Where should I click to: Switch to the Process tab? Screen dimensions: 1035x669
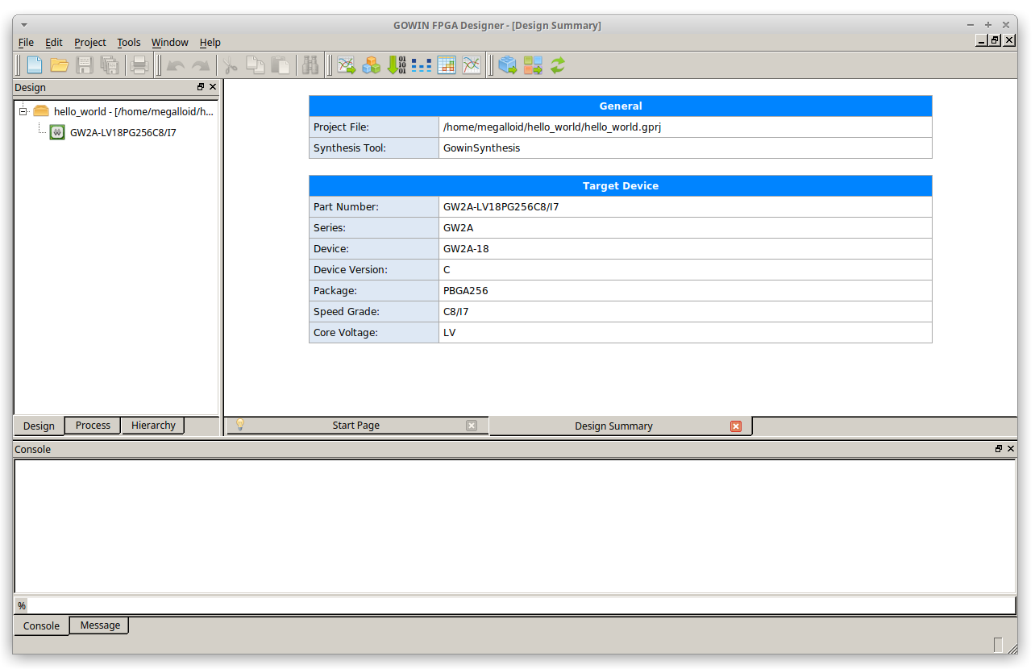pos(93,426)
